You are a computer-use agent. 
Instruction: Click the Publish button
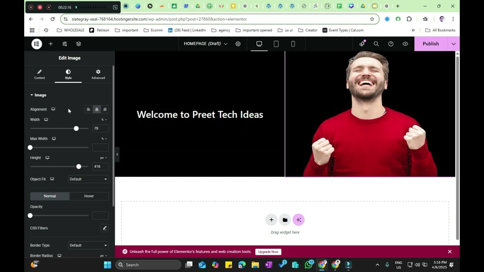pos(431,44)
